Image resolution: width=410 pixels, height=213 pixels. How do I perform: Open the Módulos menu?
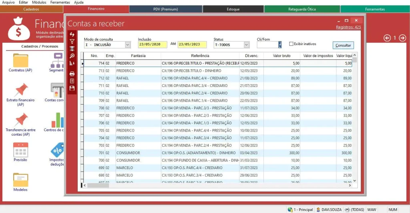coord(39,2)
